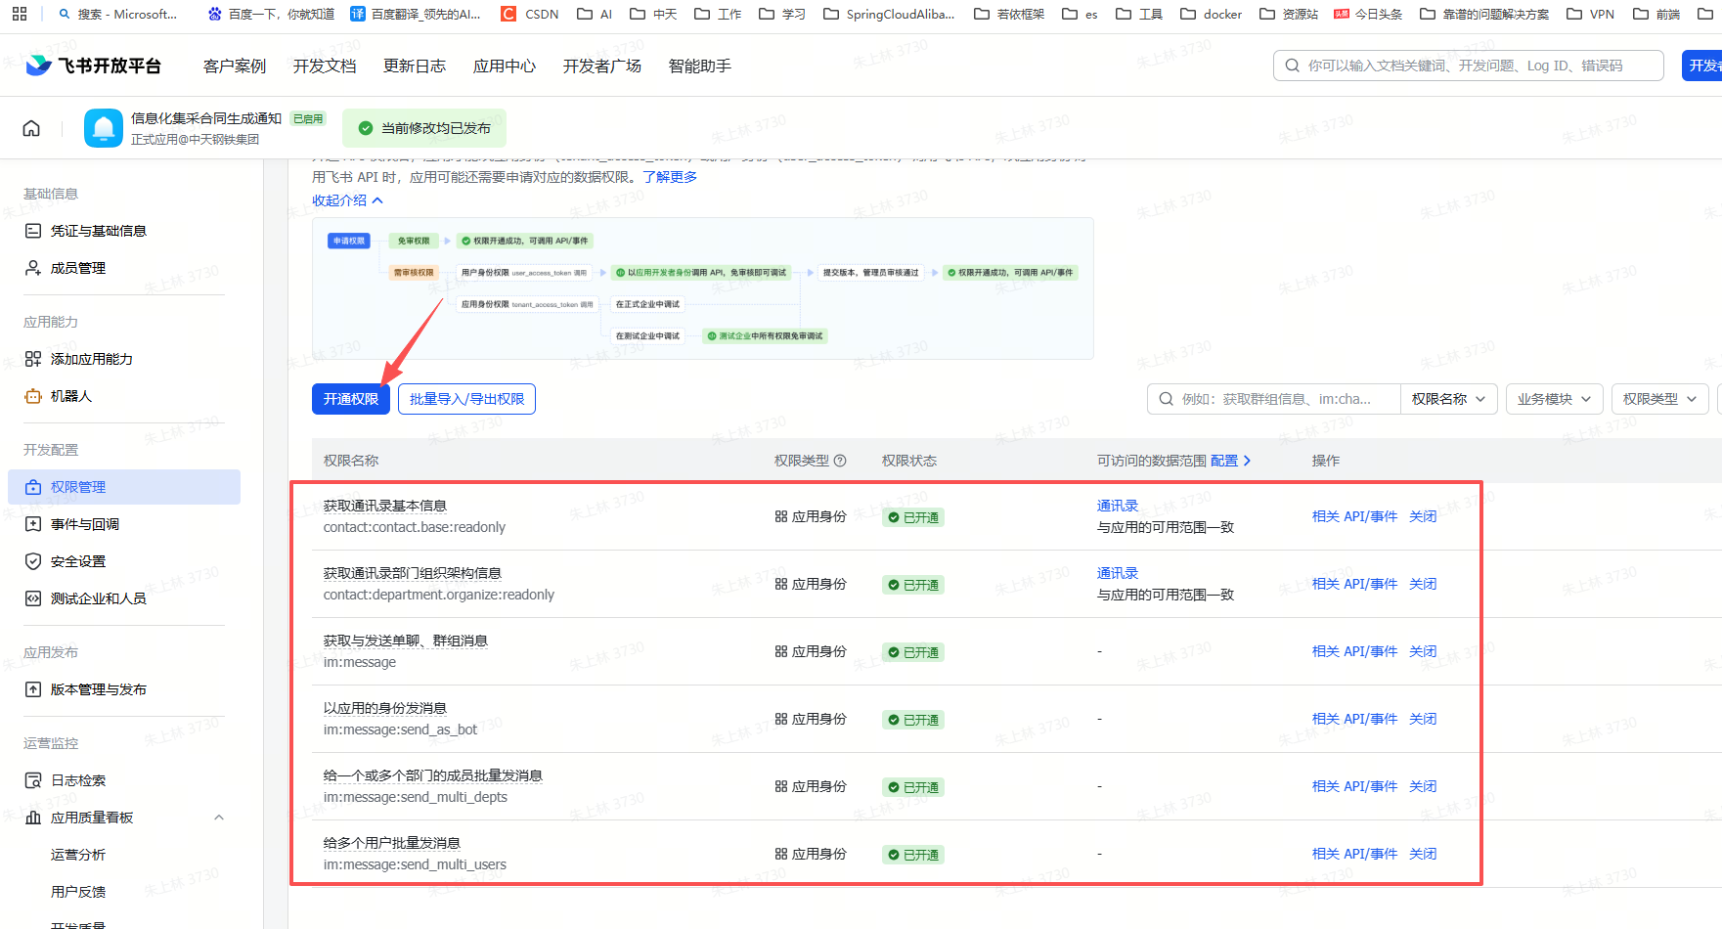Viewport: 1722px width, 929px height.
Task: Click 获取通讯录部门组织架构信息 permission title
Action: (x=413, y=573)
